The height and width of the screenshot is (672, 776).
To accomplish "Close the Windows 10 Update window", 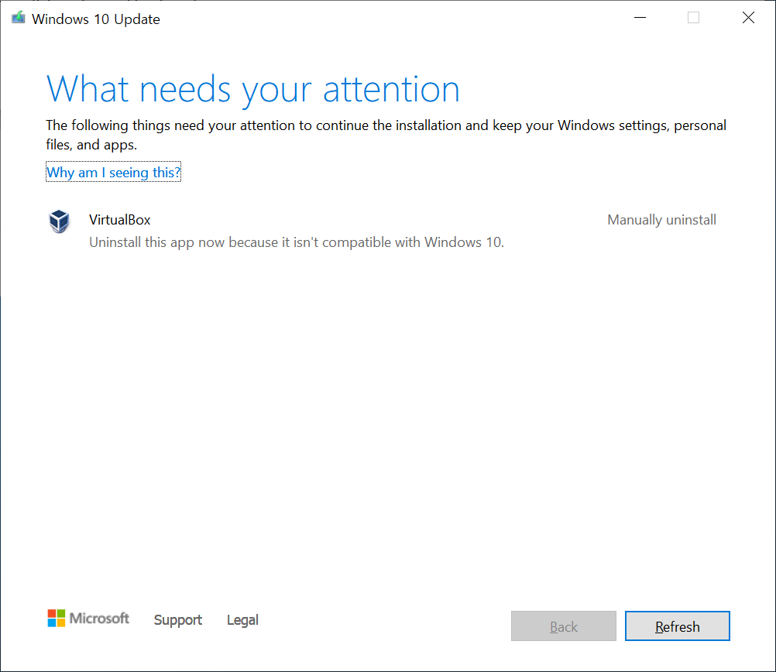I will 748,18.
